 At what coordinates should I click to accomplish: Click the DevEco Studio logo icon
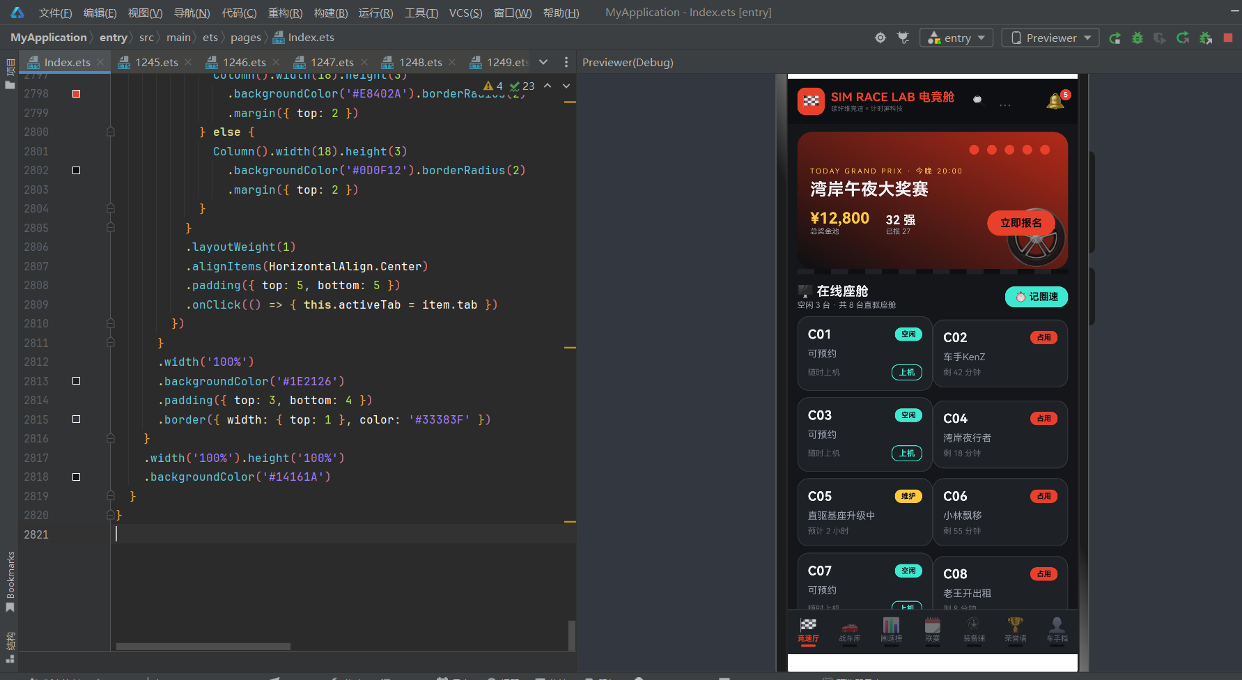[x=17, y=13]
